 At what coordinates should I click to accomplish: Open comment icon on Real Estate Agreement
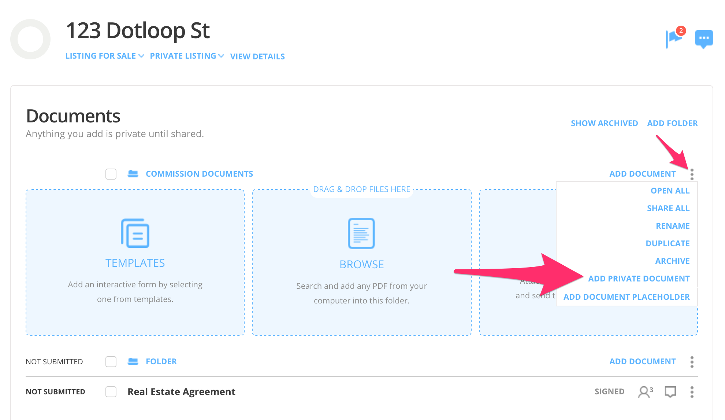pos(670,392)
